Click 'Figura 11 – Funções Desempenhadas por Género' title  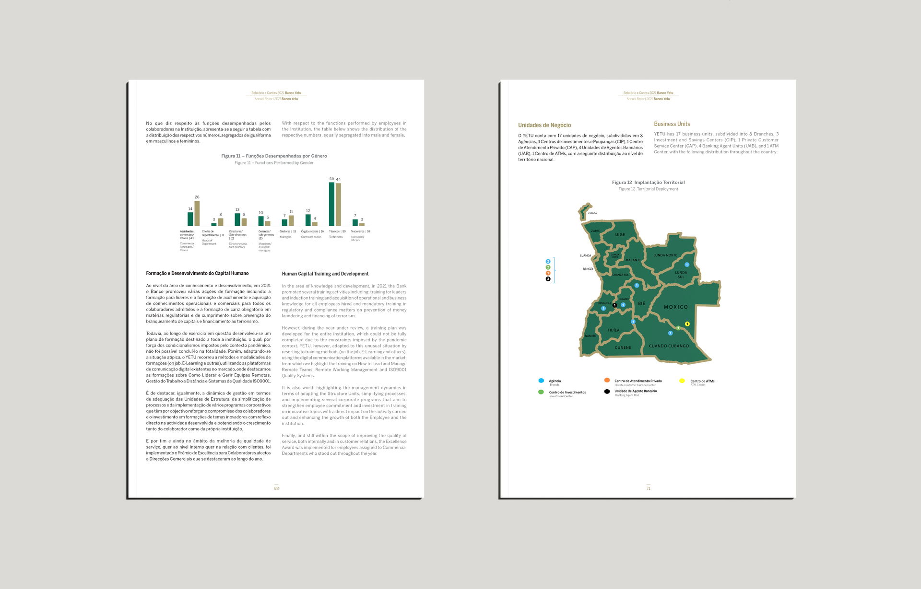(x=274, y=156)
